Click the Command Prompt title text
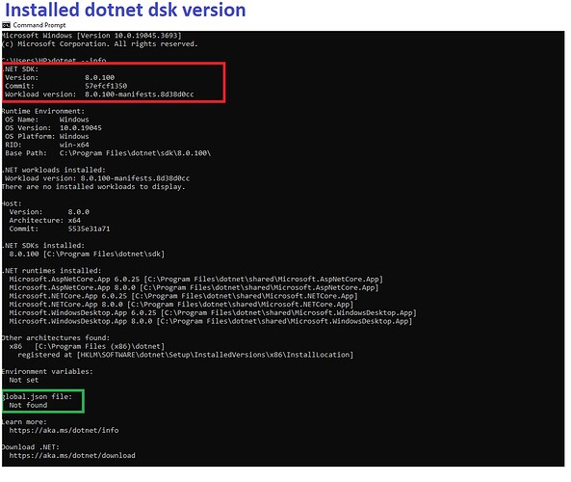Screen dimensions: 571x482 (39, 25)
